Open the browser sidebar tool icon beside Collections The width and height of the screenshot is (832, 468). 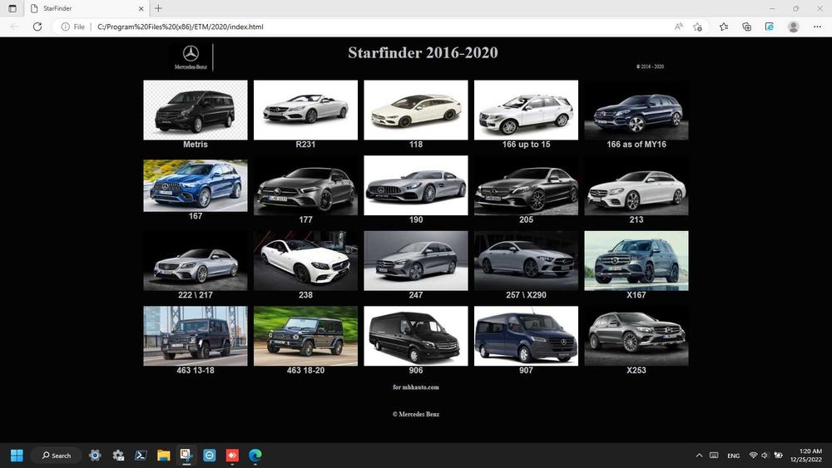tap(770, 27)
